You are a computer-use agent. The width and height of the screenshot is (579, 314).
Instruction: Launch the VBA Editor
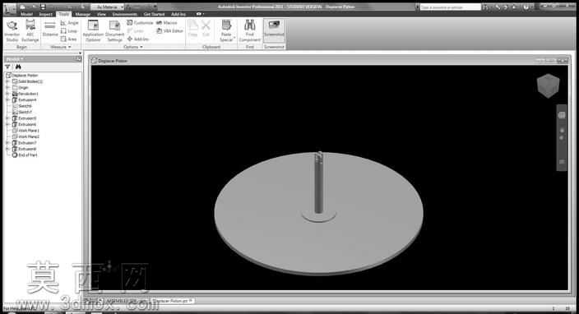170,31
